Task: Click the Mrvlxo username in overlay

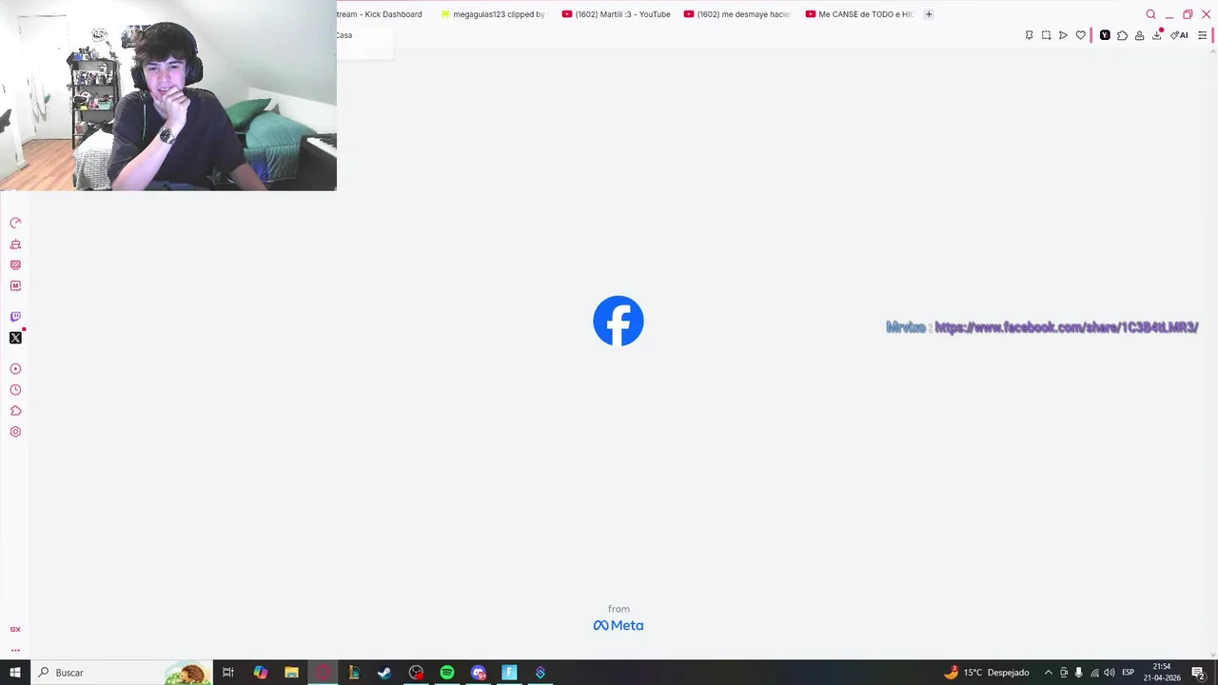Action: tap(906, 327)
